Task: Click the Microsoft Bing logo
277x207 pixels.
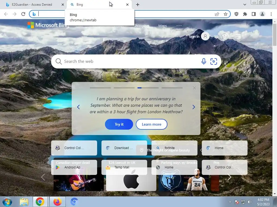Action: pos(48,25)
